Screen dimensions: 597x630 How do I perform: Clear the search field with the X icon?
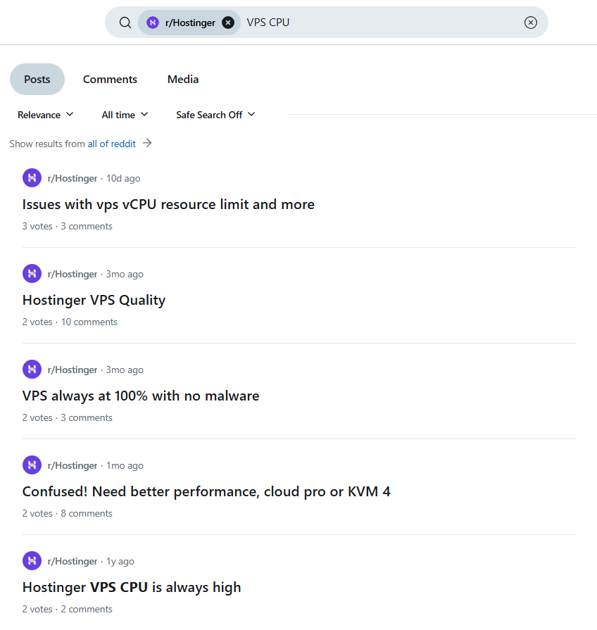coord(531,22)
